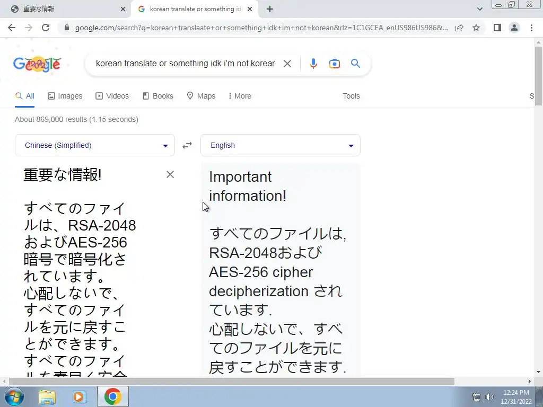Start a voice search with microphone
The width and height of the screenshot is (543, 407).
(x=313, y=64)
